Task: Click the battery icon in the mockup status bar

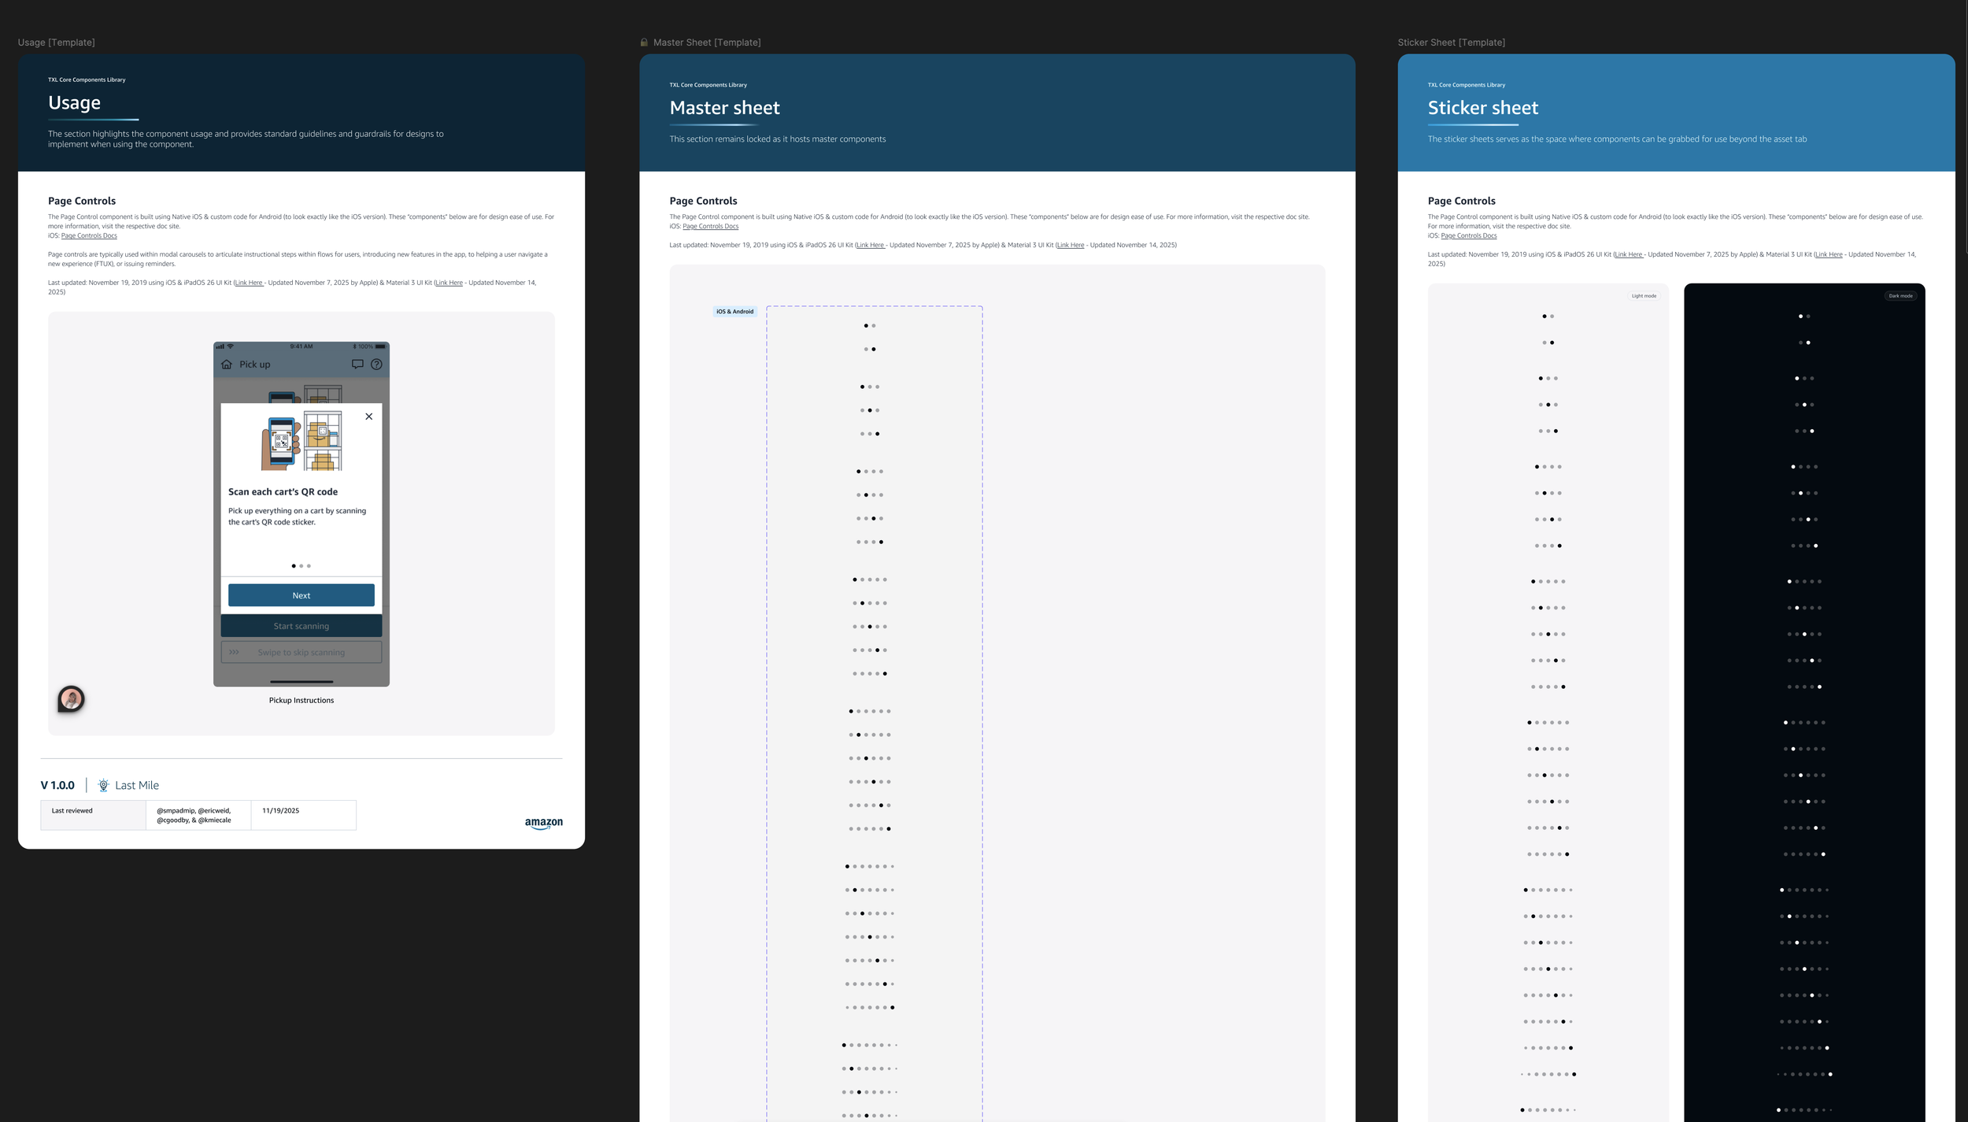Action: (x=380, y=346)
